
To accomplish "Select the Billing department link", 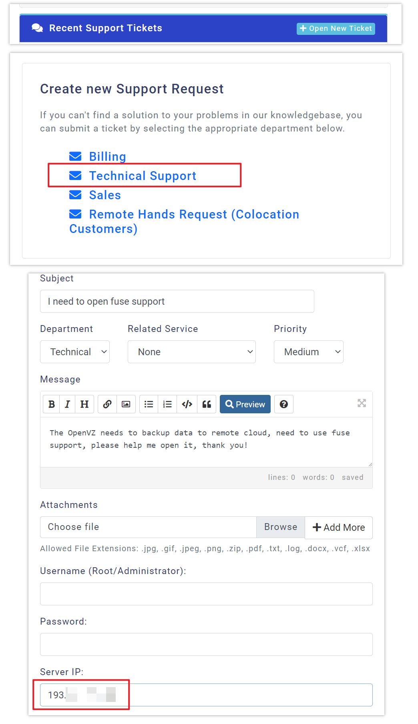I will coord(107,157).
